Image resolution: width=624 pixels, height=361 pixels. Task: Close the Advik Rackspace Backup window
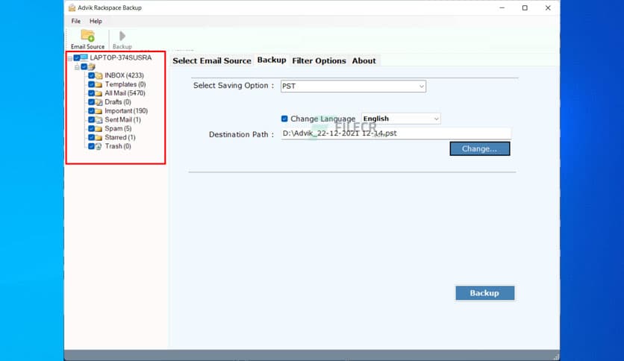point(548,8)
